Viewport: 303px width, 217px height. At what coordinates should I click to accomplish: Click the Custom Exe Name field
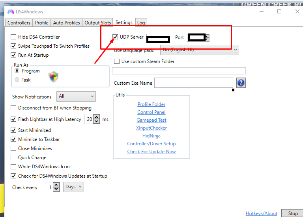(x=194, y=83)
